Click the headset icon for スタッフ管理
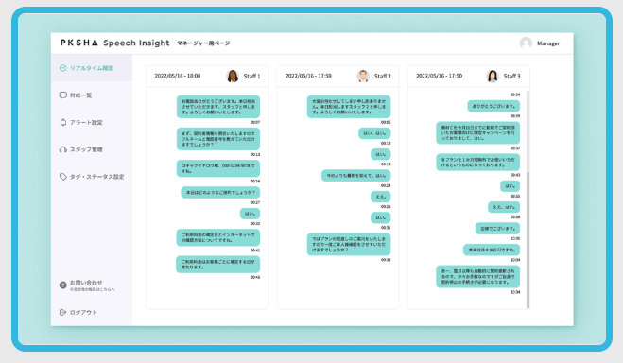Screen dimensions: 623x363 (62, 149)
